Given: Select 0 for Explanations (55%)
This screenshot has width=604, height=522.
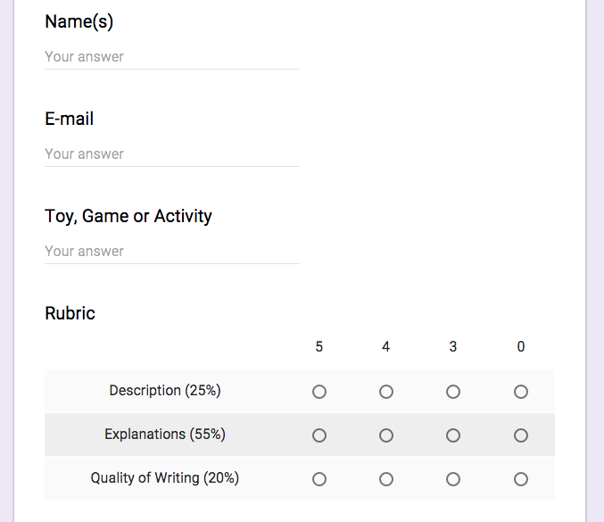Looking at the screenshot, I should pos(521,435).
